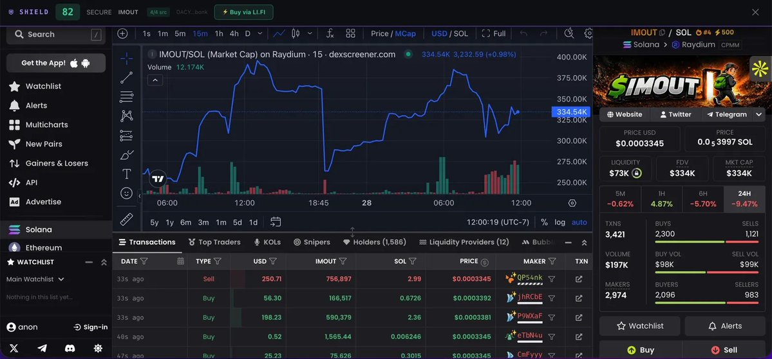Toggle the log scale mode
Screen dimensions: 772x359
tap(560, 222)
